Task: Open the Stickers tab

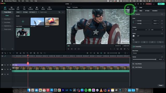Action: point(43,8)
